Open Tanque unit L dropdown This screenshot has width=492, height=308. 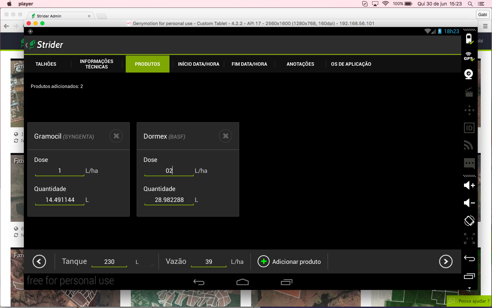click(143, 262)
